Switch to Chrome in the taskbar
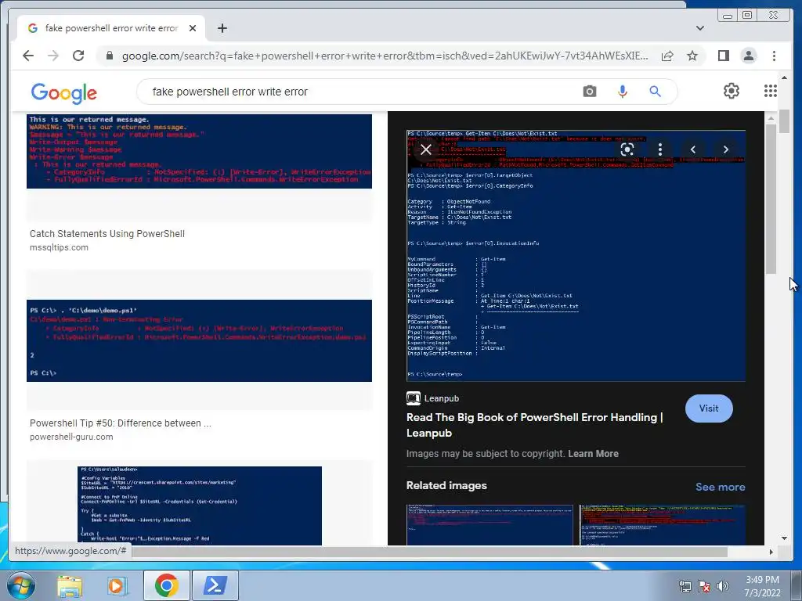The image size is (802, 601). [x=167, y=585]
